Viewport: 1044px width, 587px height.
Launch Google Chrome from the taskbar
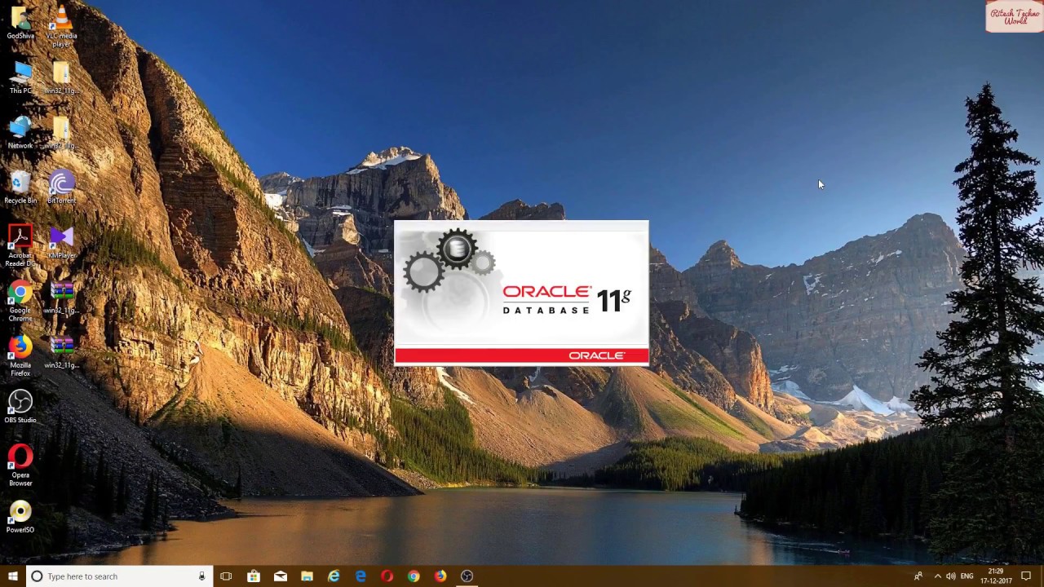coord(414,576)
